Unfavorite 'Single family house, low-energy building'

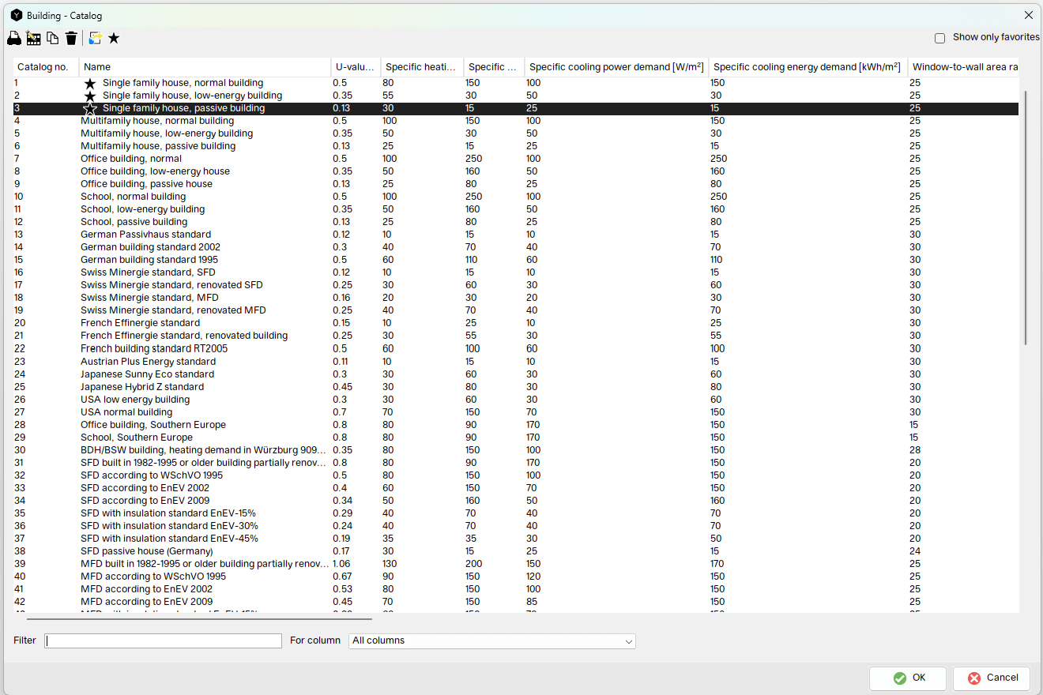click(89, 95)
